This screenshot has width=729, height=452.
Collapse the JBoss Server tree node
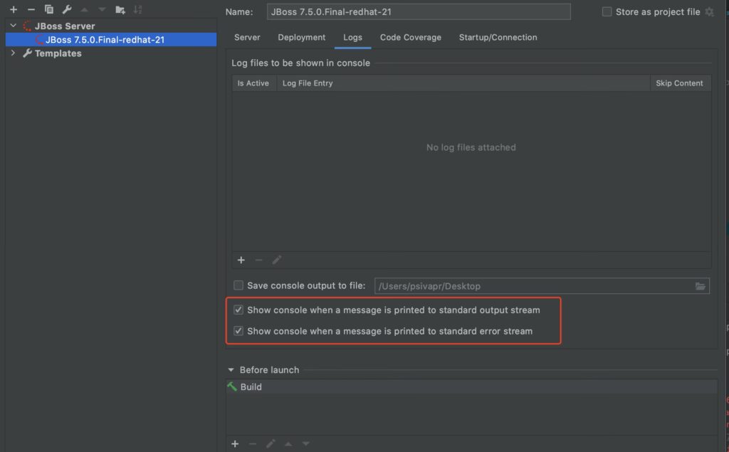pyautogui.click(x=13, y=26)
